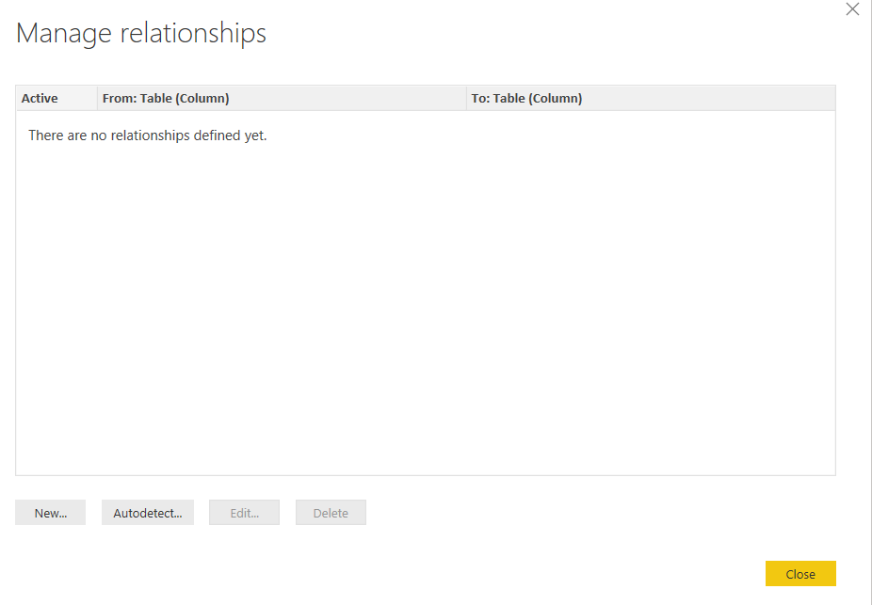The height and width of the screenshot is (605, 872).
Task: Click the From: Table (Column) header
Action: (166, 98)
